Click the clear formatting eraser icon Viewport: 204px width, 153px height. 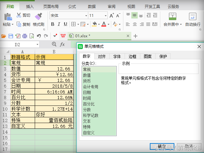(x=115, y=24)
